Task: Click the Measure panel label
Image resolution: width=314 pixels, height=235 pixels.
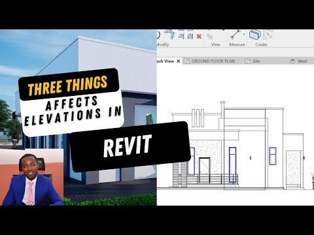Action: (237, 44)
